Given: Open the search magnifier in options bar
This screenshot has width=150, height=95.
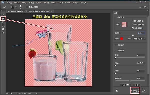Looking at the screenshot, I should coord(140,7).
